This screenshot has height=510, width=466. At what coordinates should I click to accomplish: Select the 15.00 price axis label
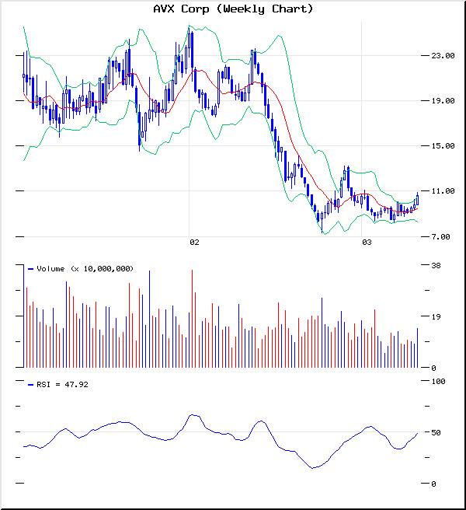pos(443,145)
